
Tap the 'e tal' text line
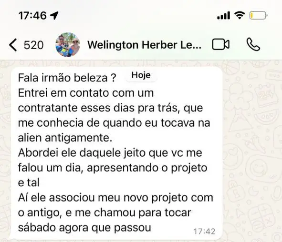pos(29,183)
